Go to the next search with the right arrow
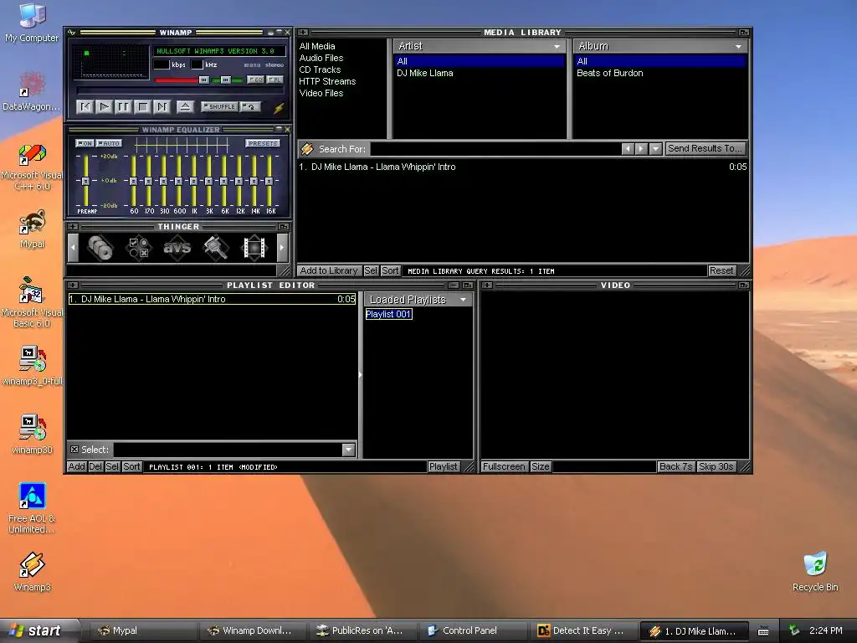The width and height of the screenshot is (857, 643). [642, 149]
